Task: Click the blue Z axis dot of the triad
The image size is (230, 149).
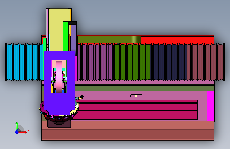Action: coord(17,132)
